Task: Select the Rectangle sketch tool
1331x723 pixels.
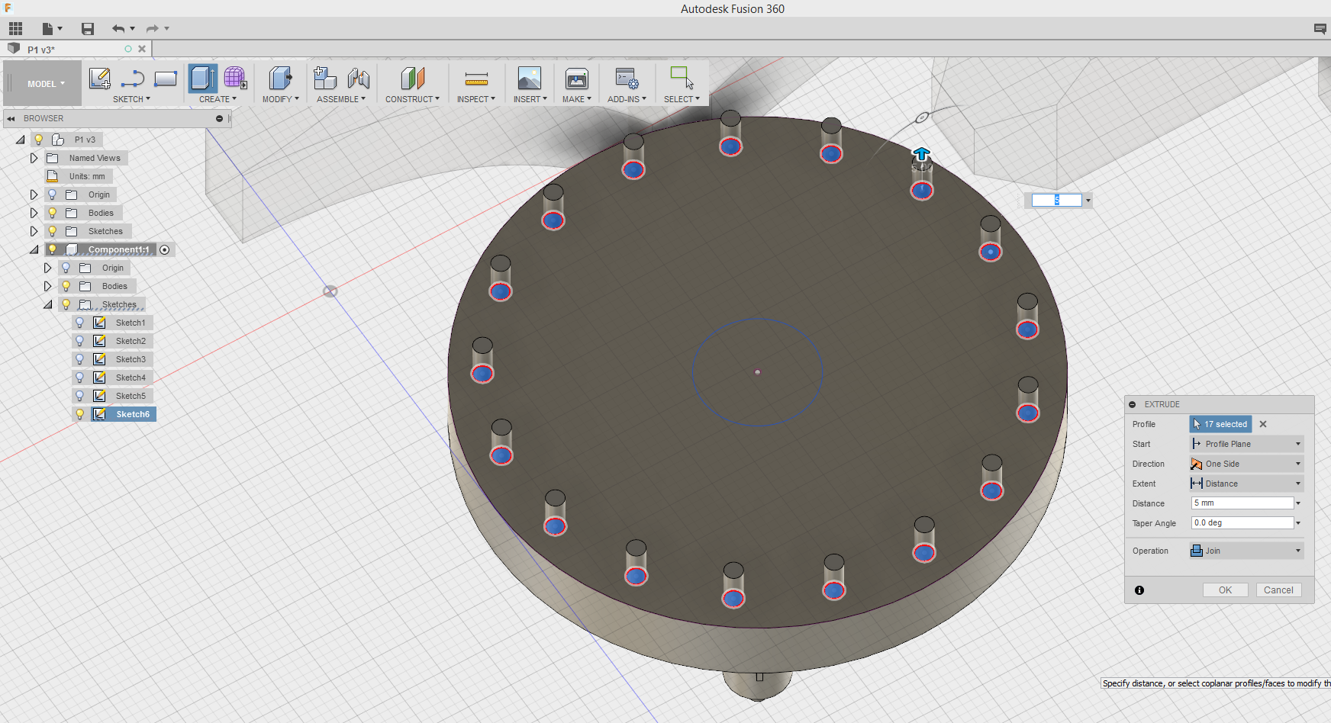Action: [x=166, y=78]
